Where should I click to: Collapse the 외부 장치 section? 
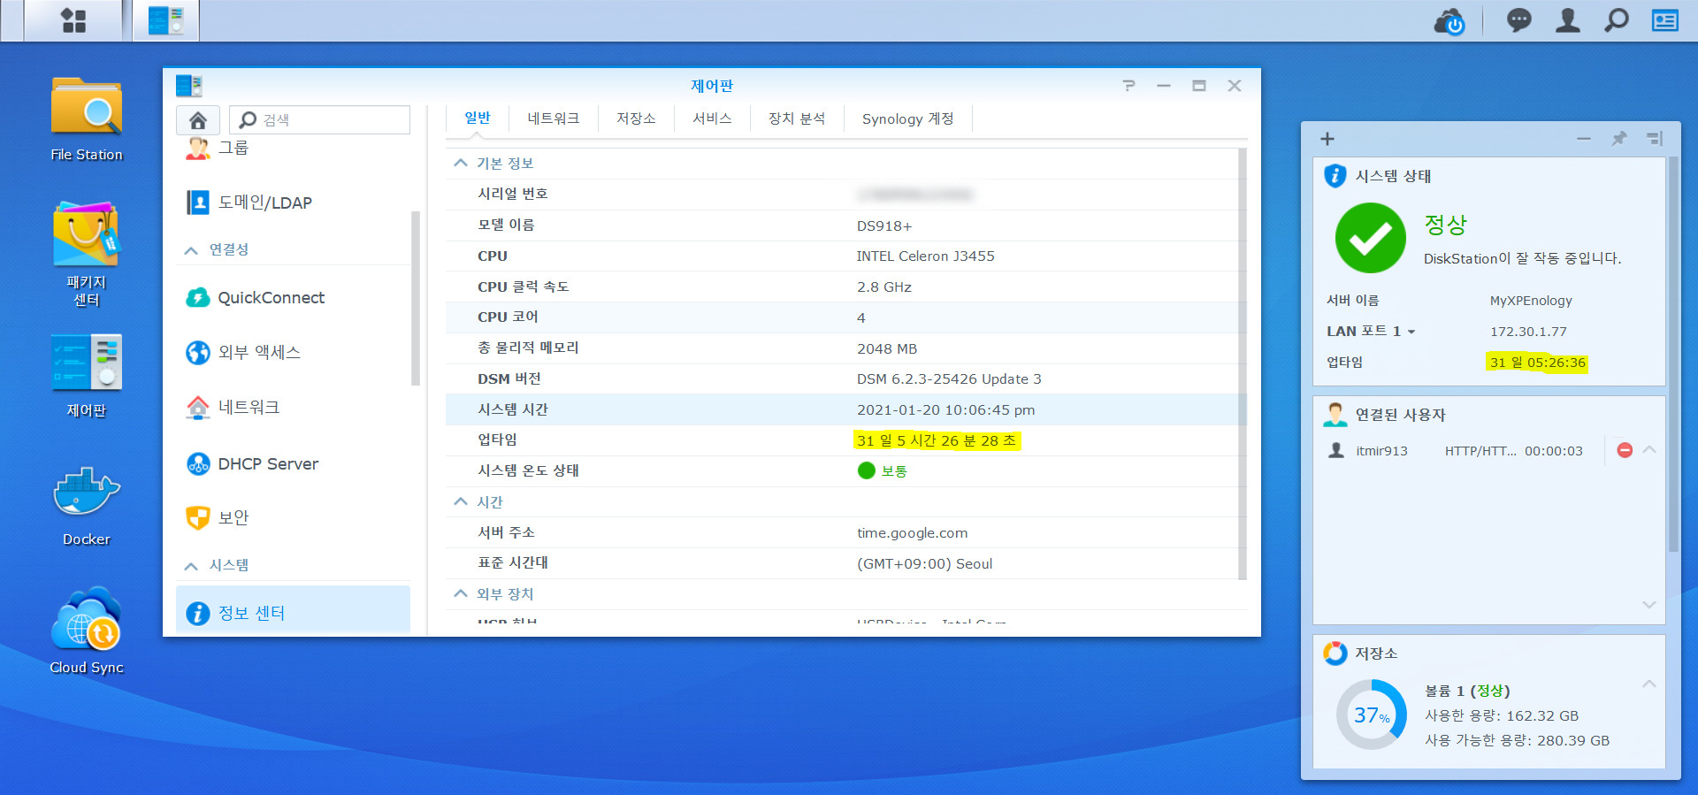(x=460, y=593)
